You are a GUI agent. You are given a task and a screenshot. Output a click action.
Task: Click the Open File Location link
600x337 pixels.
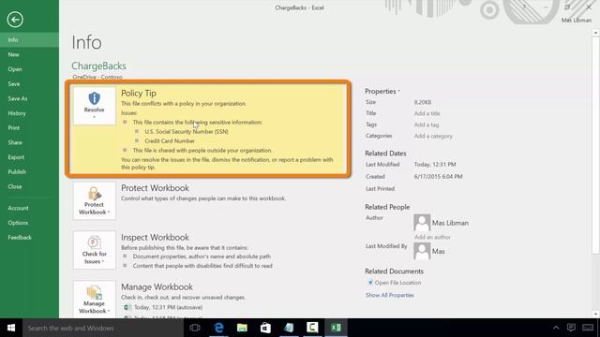pyautogui.click(x=397, y=283)
